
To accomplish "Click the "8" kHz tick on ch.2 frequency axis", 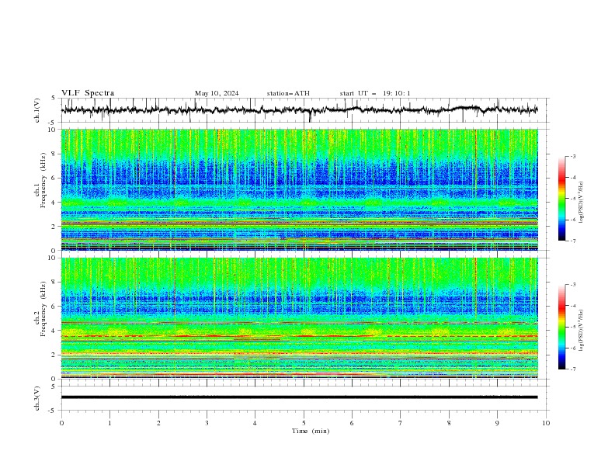I will click(x=54, y=283).
